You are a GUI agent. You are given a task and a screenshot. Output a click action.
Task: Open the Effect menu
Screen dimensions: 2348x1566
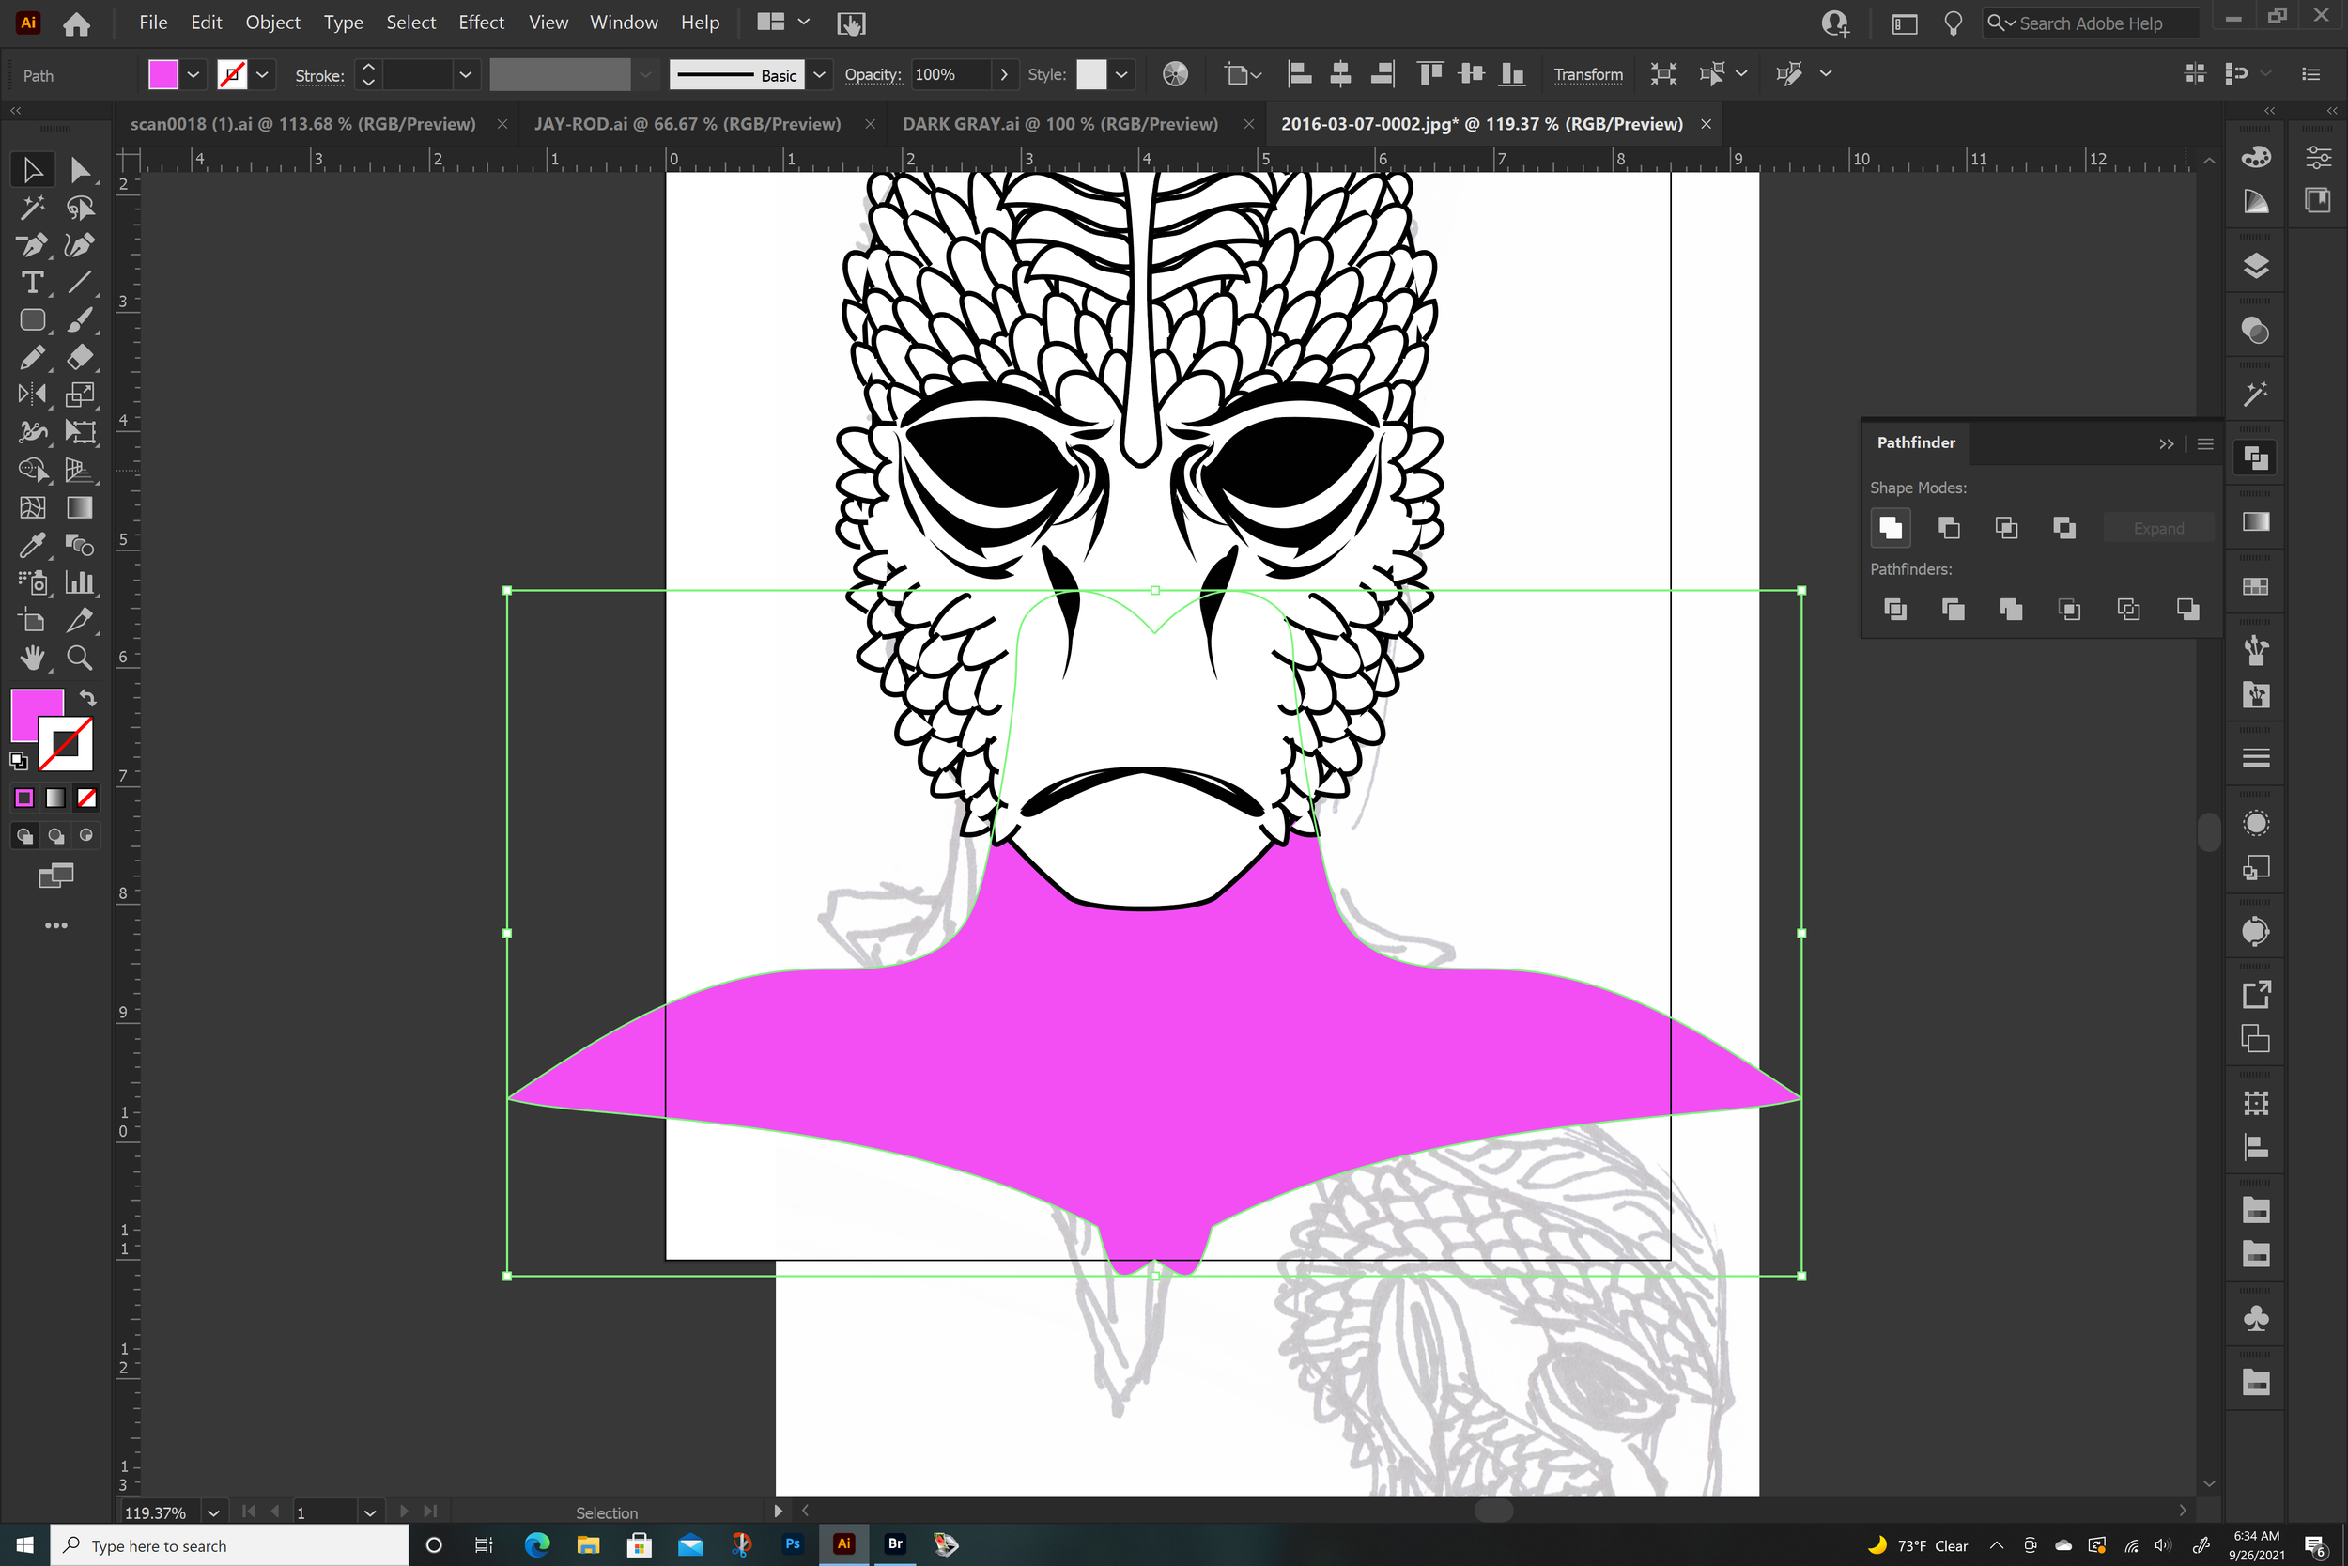pos(481,22)
